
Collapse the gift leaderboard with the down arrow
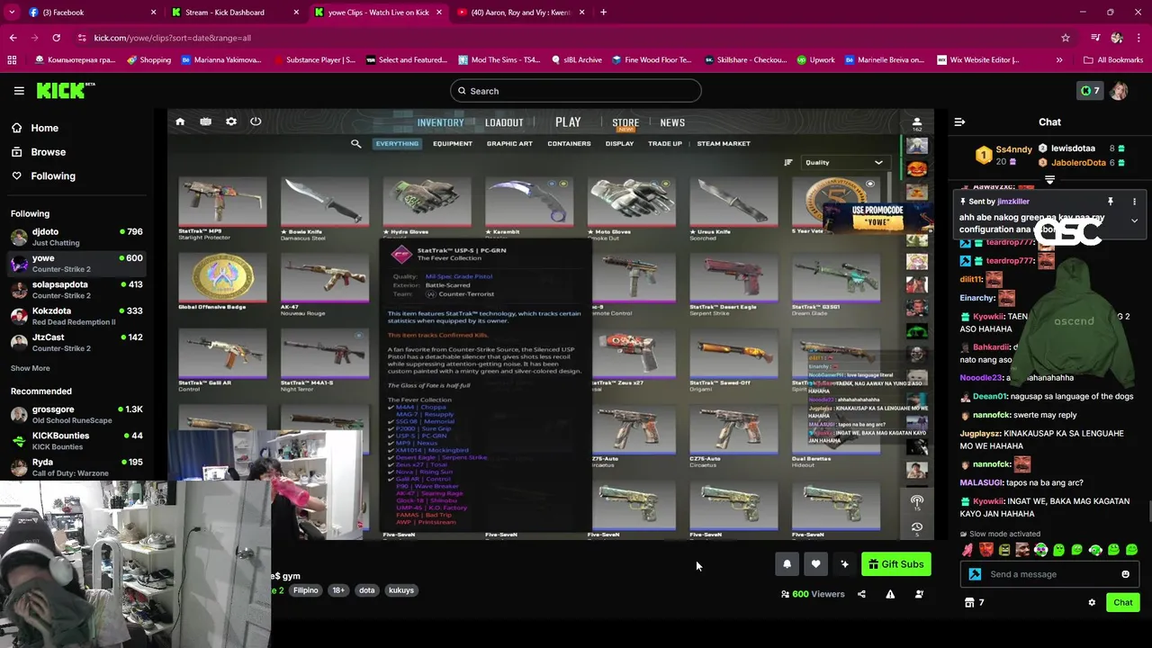click(1049, 180)
